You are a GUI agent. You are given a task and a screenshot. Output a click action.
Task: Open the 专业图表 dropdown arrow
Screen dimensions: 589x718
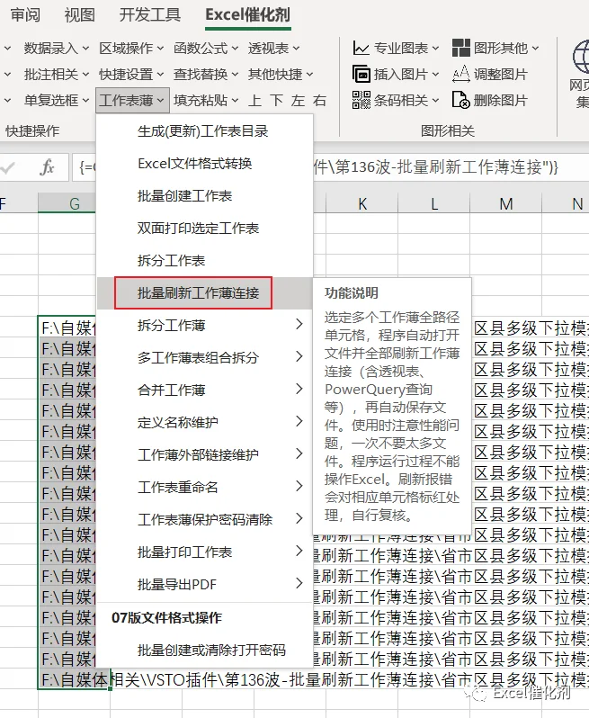[x=435, y=48]
